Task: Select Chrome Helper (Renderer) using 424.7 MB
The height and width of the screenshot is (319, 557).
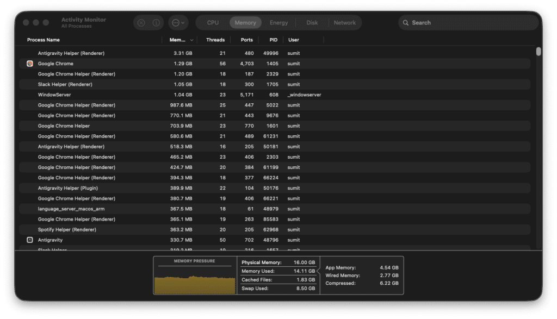Action: click(275, 167)
